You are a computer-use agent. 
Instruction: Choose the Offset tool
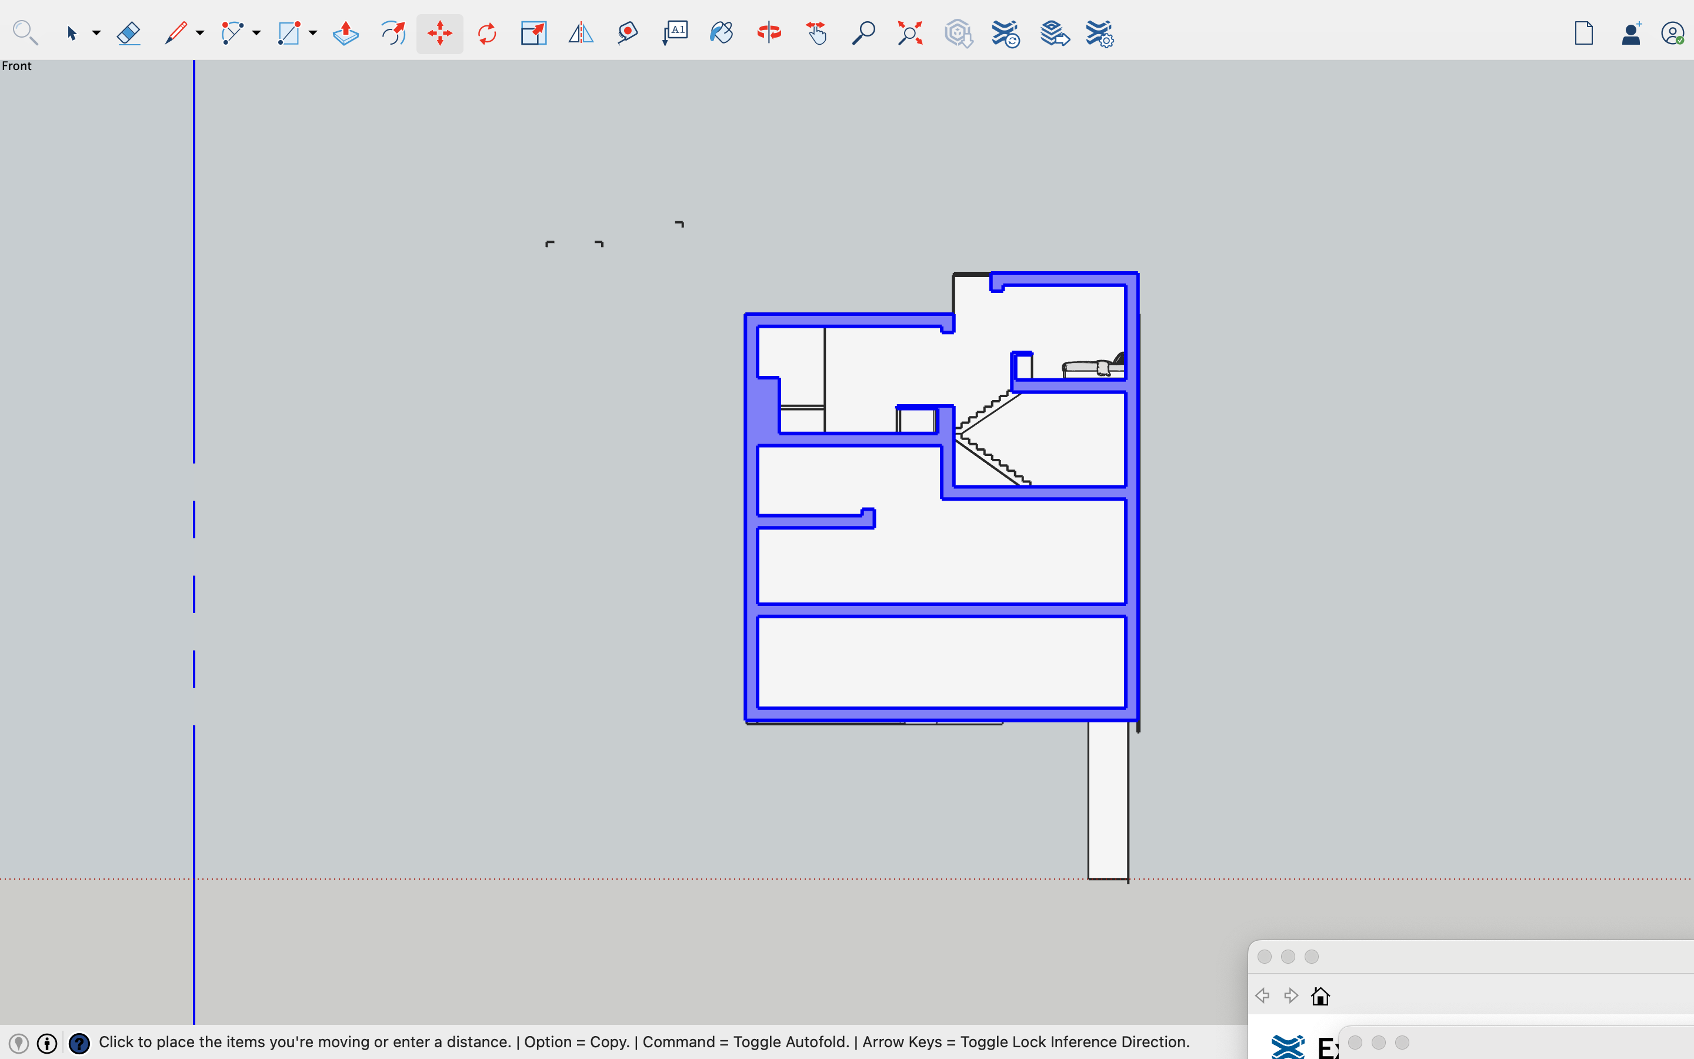[x=393, y=33]
